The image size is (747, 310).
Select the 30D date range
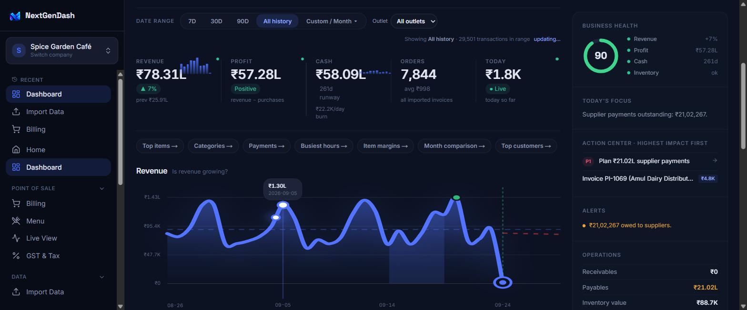point(216,21)
